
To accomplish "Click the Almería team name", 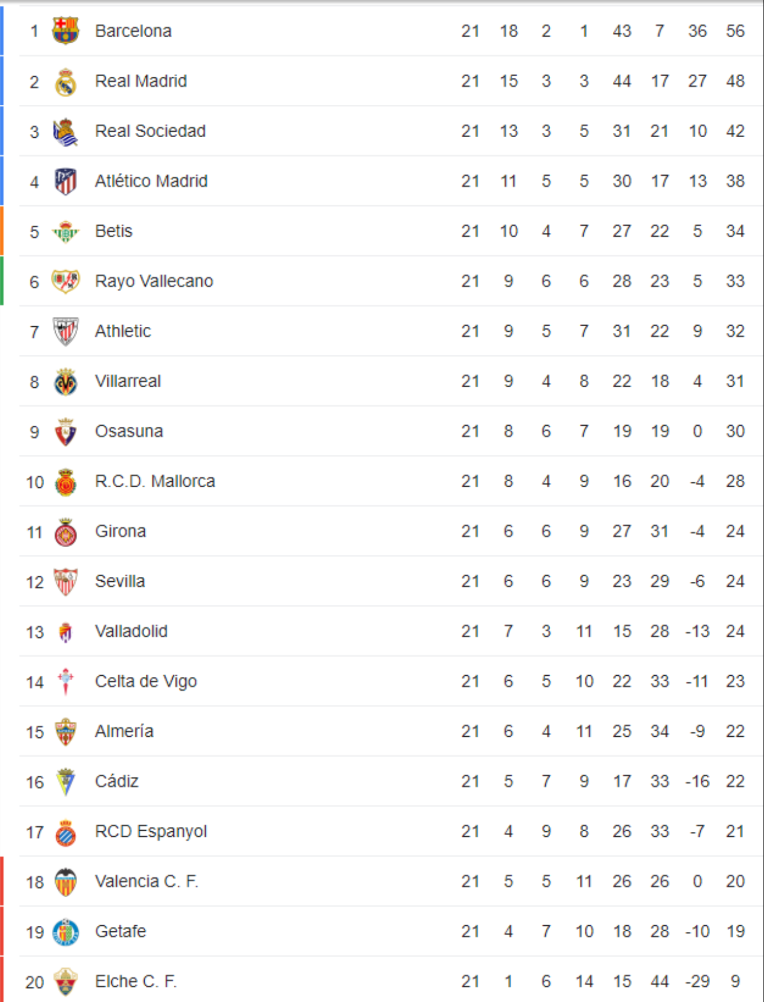I will [x=124, y=731].
